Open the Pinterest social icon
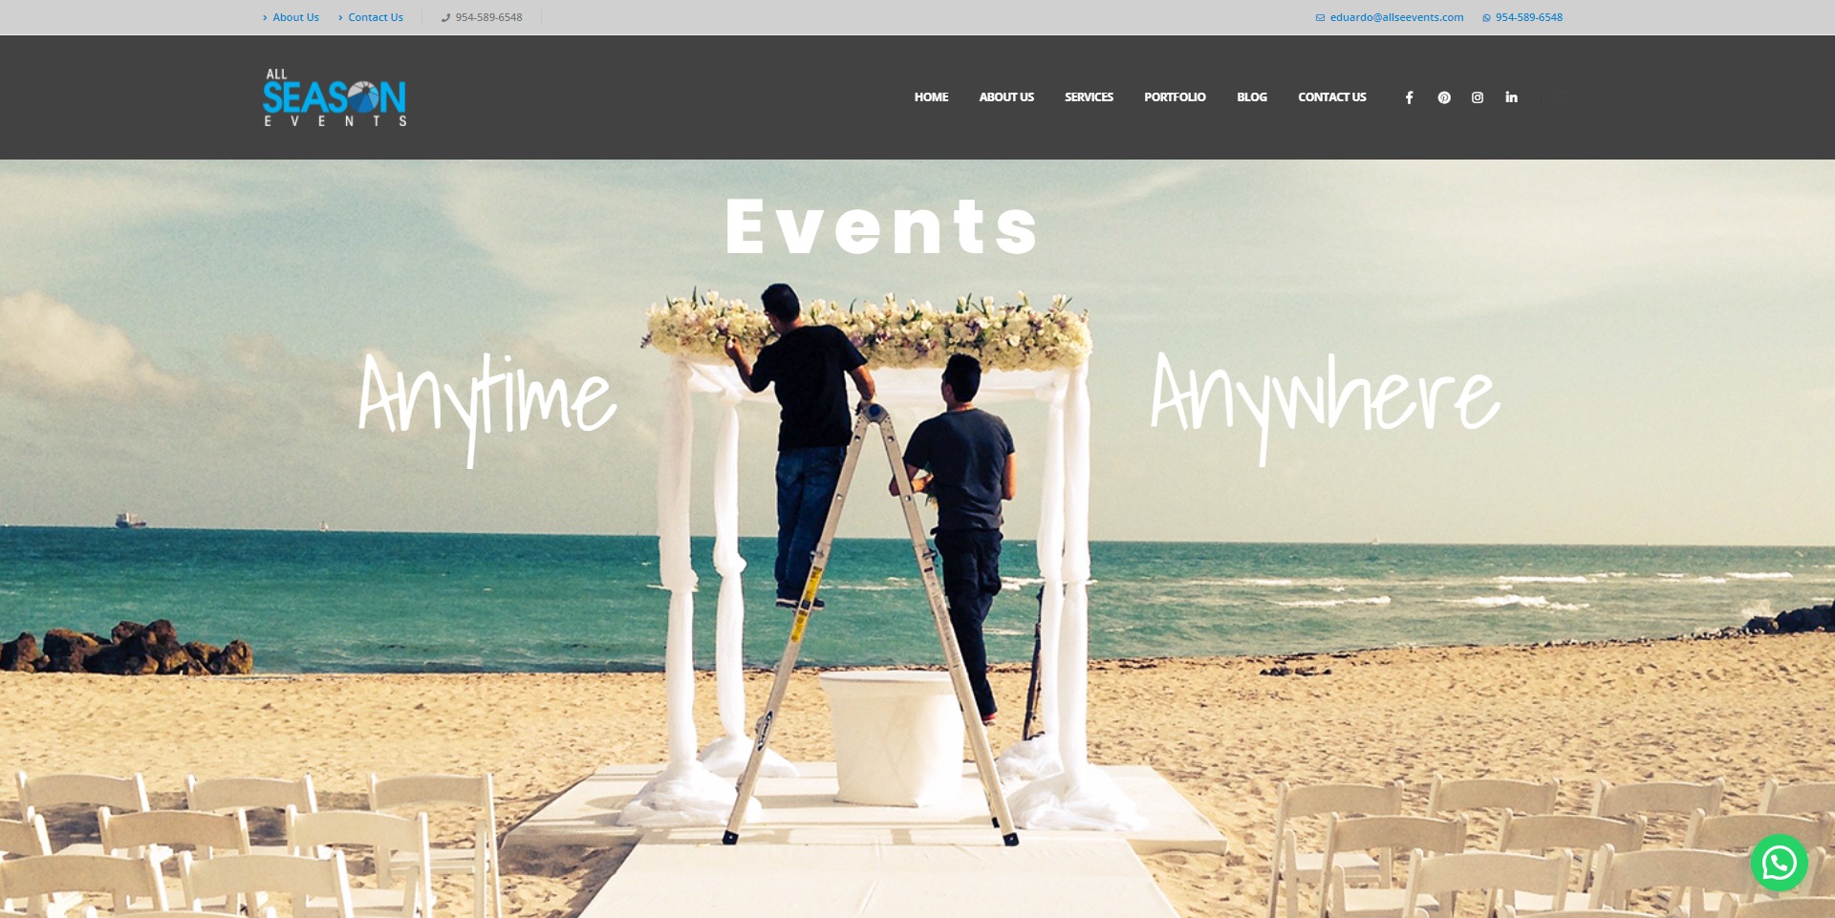 point(1444,97)
